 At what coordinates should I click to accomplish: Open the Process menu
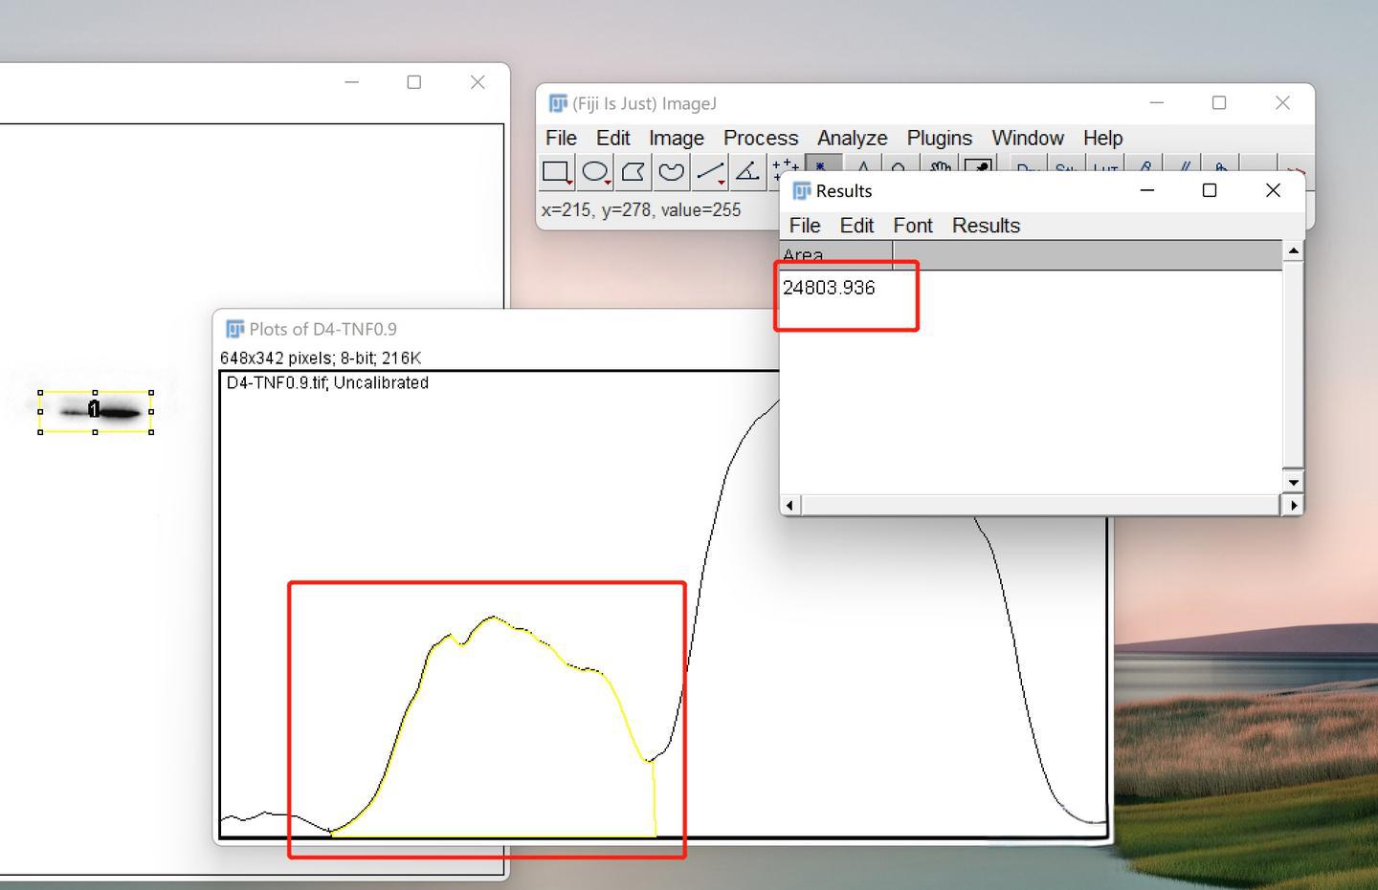(760, 138)
